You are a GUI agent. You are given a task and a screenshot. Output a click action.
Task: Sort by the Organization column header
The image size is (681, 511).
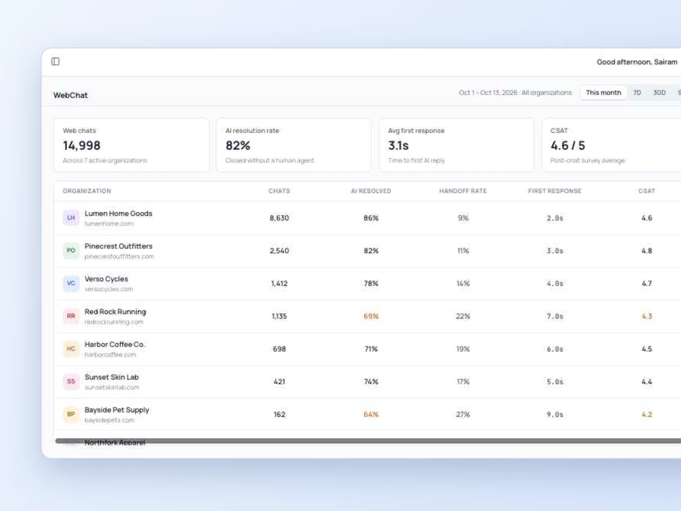(x=87, y=191)
